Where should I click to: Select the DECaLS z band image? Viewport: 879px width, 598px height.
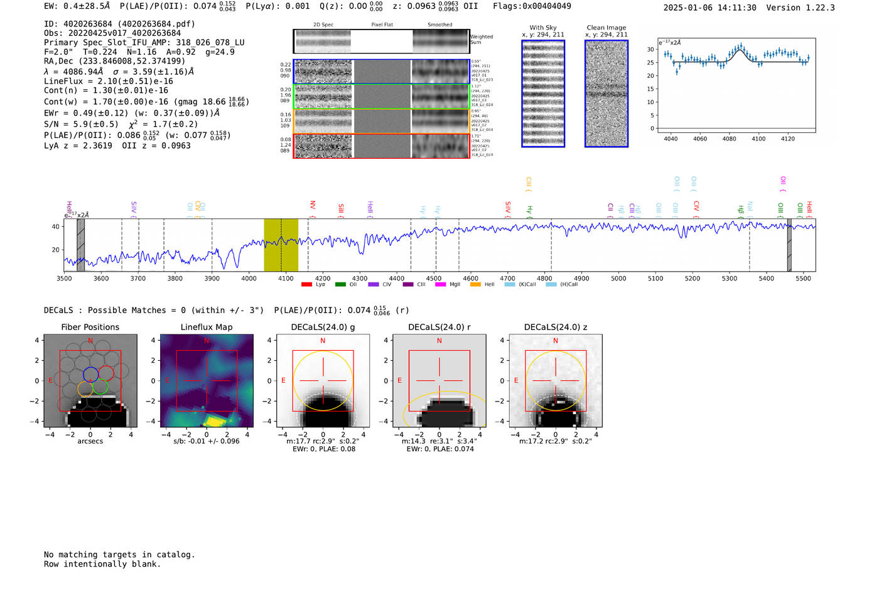tap(555, 381)
